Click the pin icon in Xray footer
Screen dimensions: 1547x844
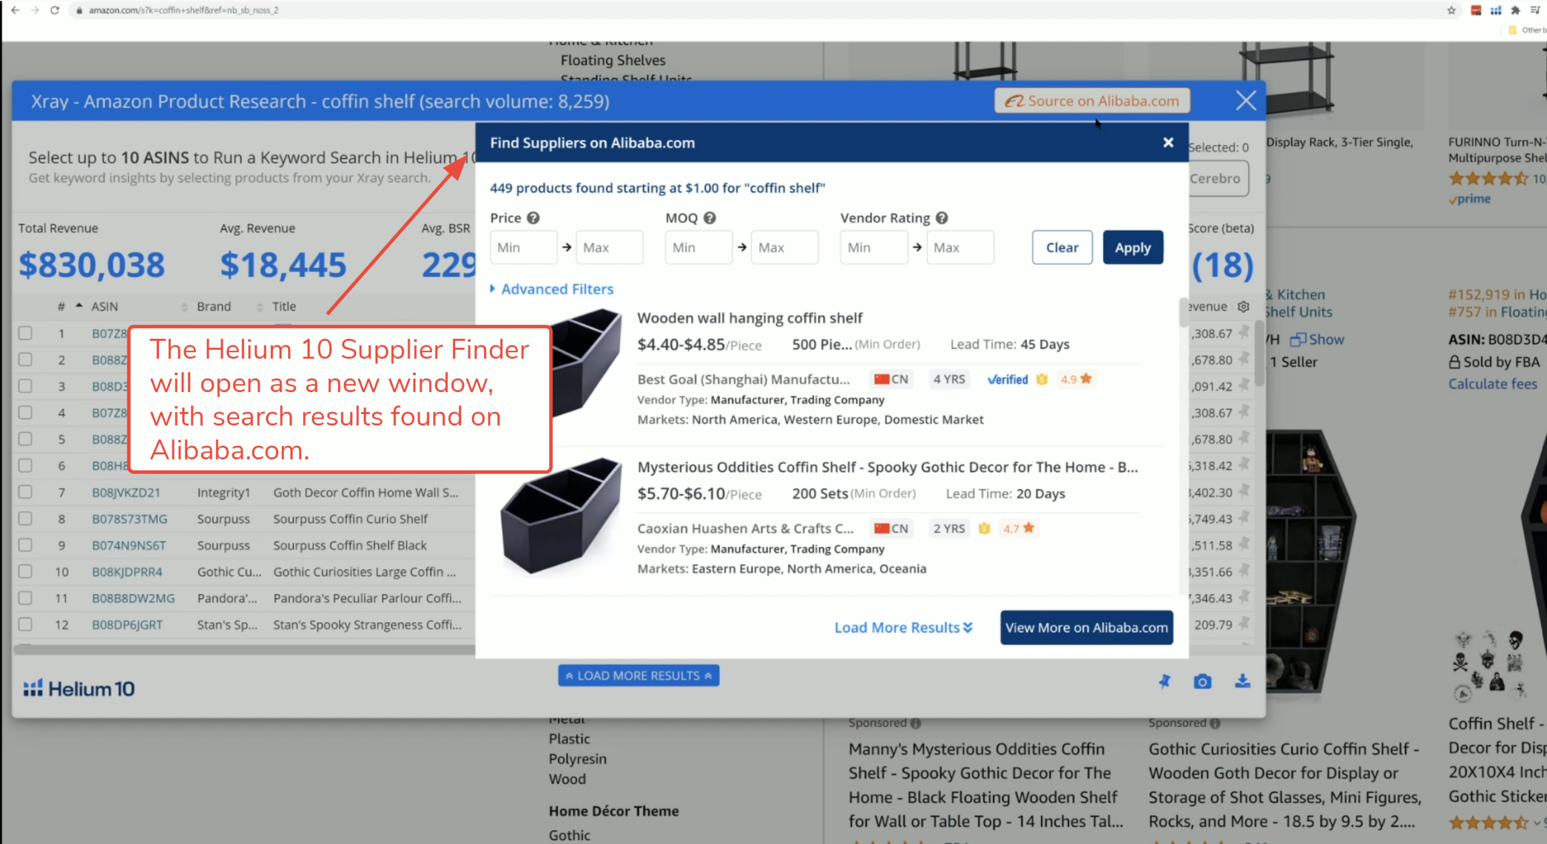click(x=1164, y=681)
